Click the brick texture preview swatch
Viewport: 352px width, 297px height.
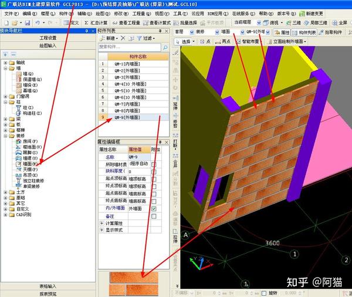pyautogui.click(x=134, y=284)
